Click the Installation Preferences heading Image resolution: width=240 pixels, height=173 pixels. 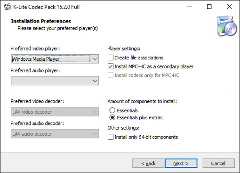41,21
